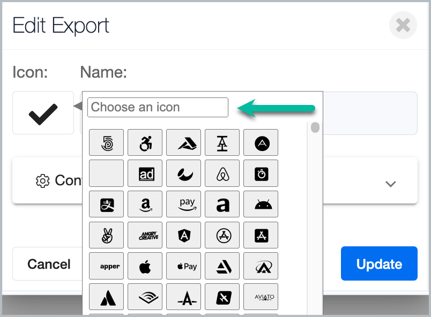The height and width of the screenshot is (317, 431).
Task: Pick the Android robot icon
Action: point(261,204)
